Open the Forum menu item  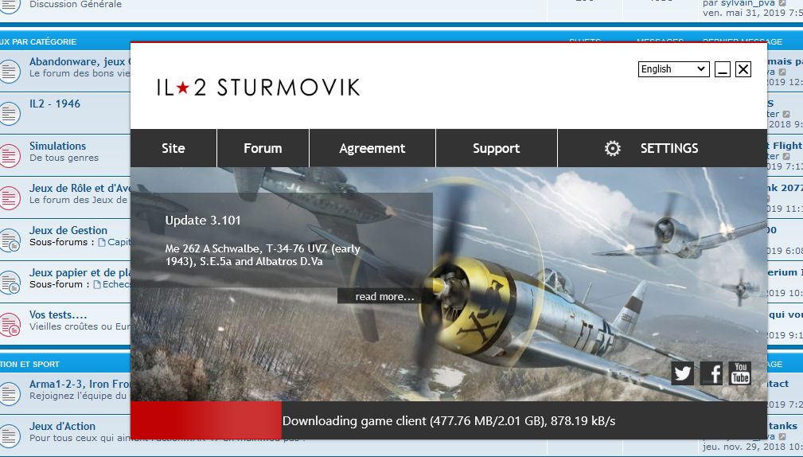tap(263, 148)
